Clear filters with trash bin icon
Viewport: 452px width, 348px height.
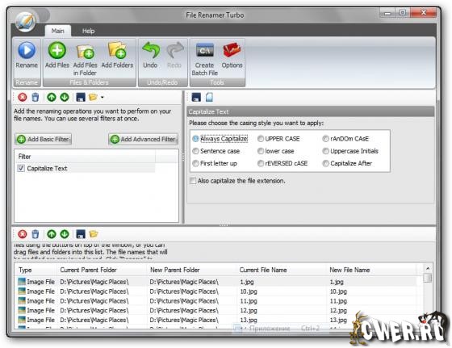click(36, 97)
